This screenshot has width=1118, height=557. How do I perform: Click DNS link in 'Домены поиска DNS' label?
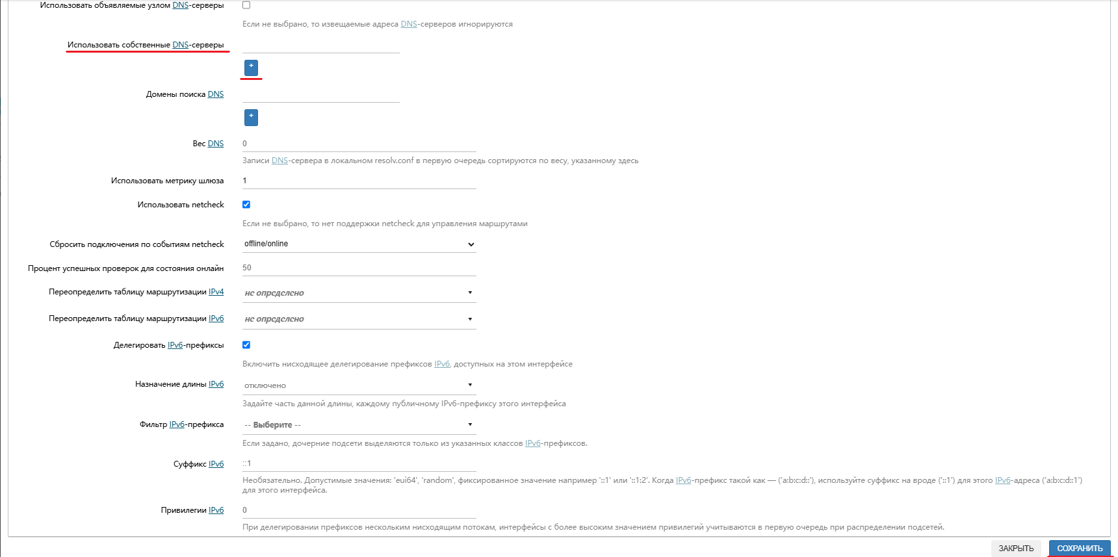(216, 94)
